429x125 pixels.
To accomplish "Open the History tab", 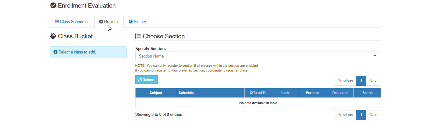I will tap(137, 22).
